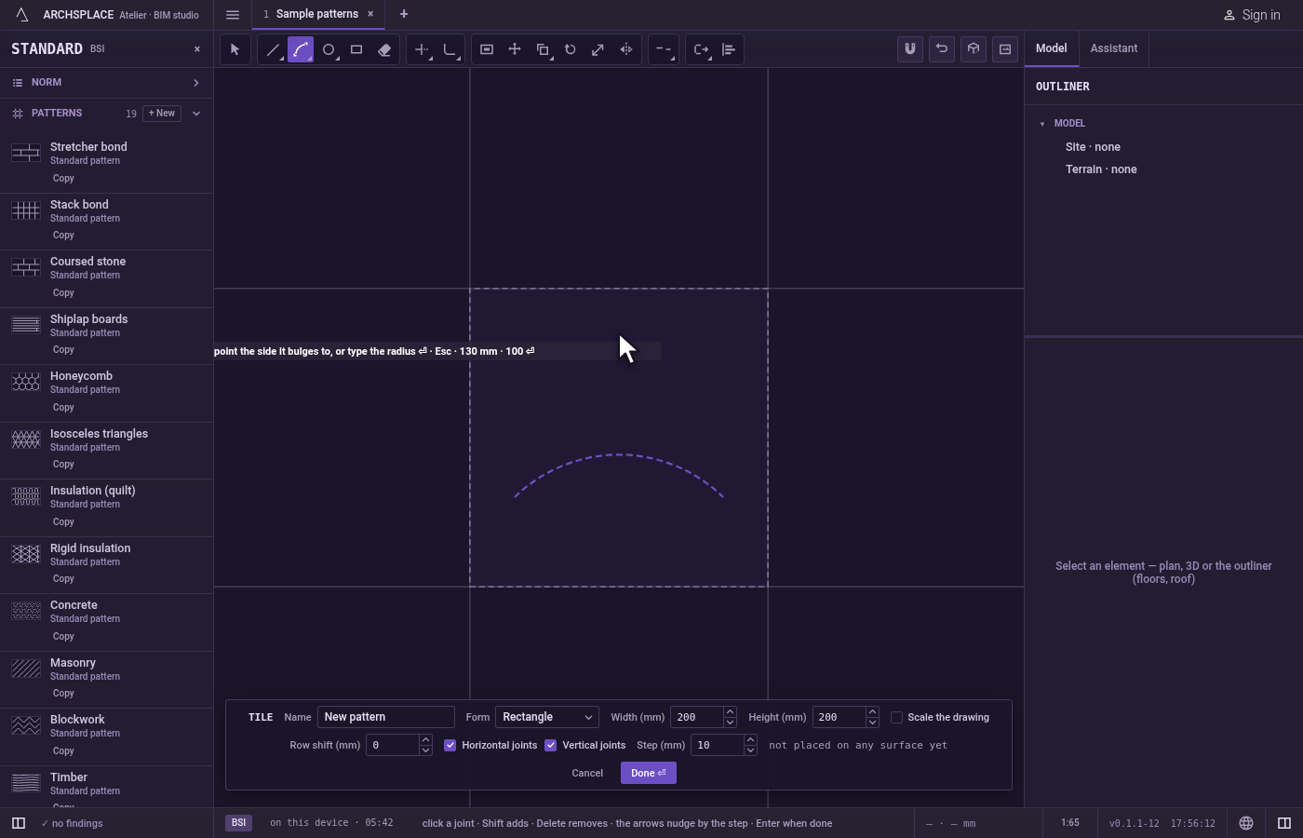
Task: Toggle right panel icon in status bar
Action: pos(1284,823)
